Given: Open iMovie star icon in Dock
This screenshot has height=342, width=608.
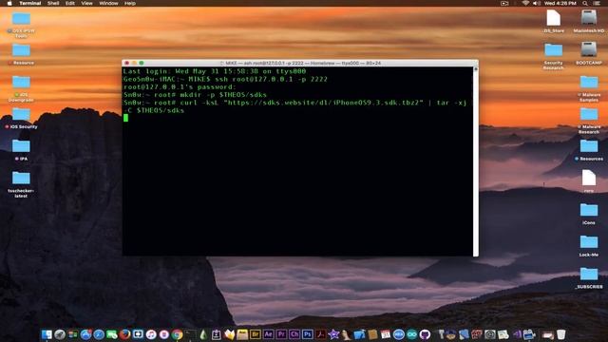Looking at the screenshot, I should pyautogui.click(x=333, y=334).
